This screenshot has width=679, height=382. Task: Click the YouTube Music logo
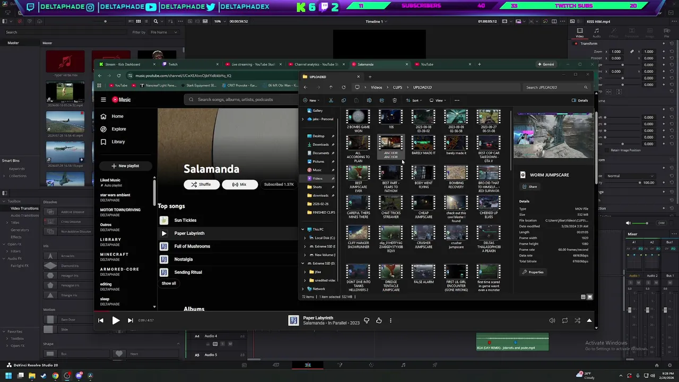(121, 100)
